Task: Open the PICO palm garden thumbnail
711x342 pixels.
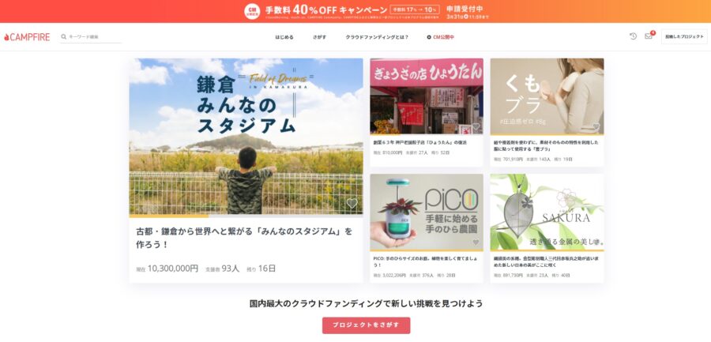Action: 427,212
